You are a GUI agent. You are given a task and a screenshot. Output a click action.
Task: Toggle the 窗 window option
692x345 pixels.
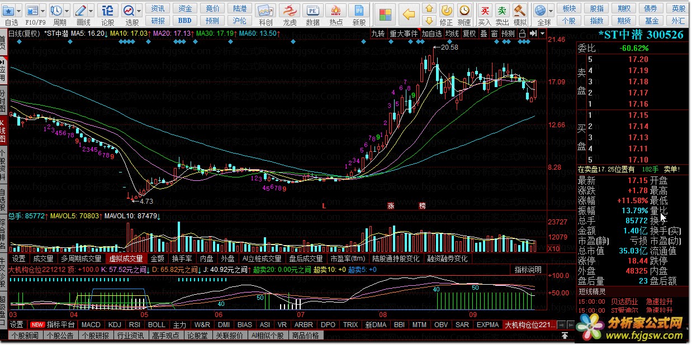pos(494,33)
